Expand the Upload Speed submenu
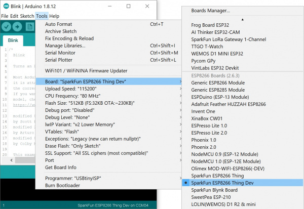This screenshot has height=209, width=304. pos(108,89)
